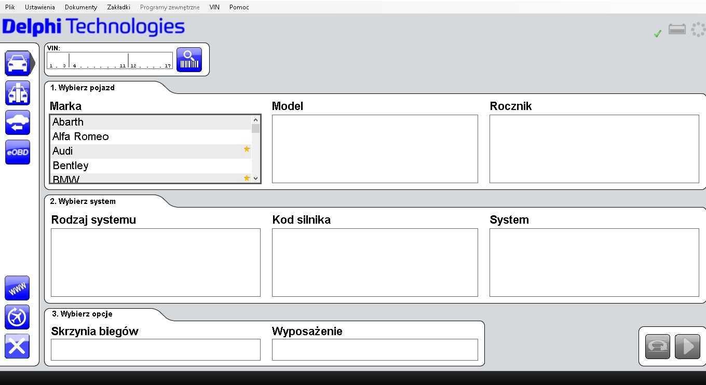Click the spinning connection indicator icon
This screenshot has height=385, width=706.
699,29
